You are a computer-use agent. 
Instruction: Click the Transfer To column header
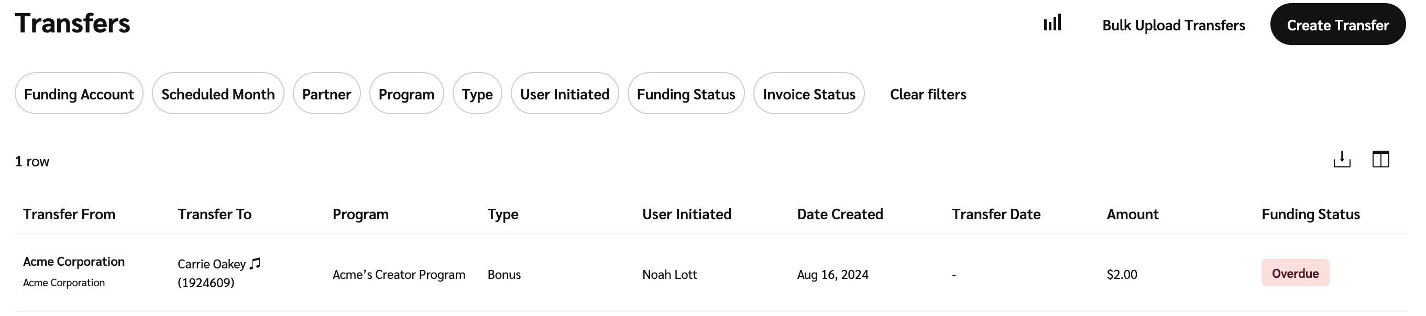[x=214, y=215]
